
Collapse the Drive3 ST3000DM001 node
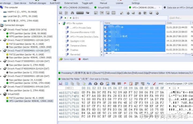pos(1,61)
